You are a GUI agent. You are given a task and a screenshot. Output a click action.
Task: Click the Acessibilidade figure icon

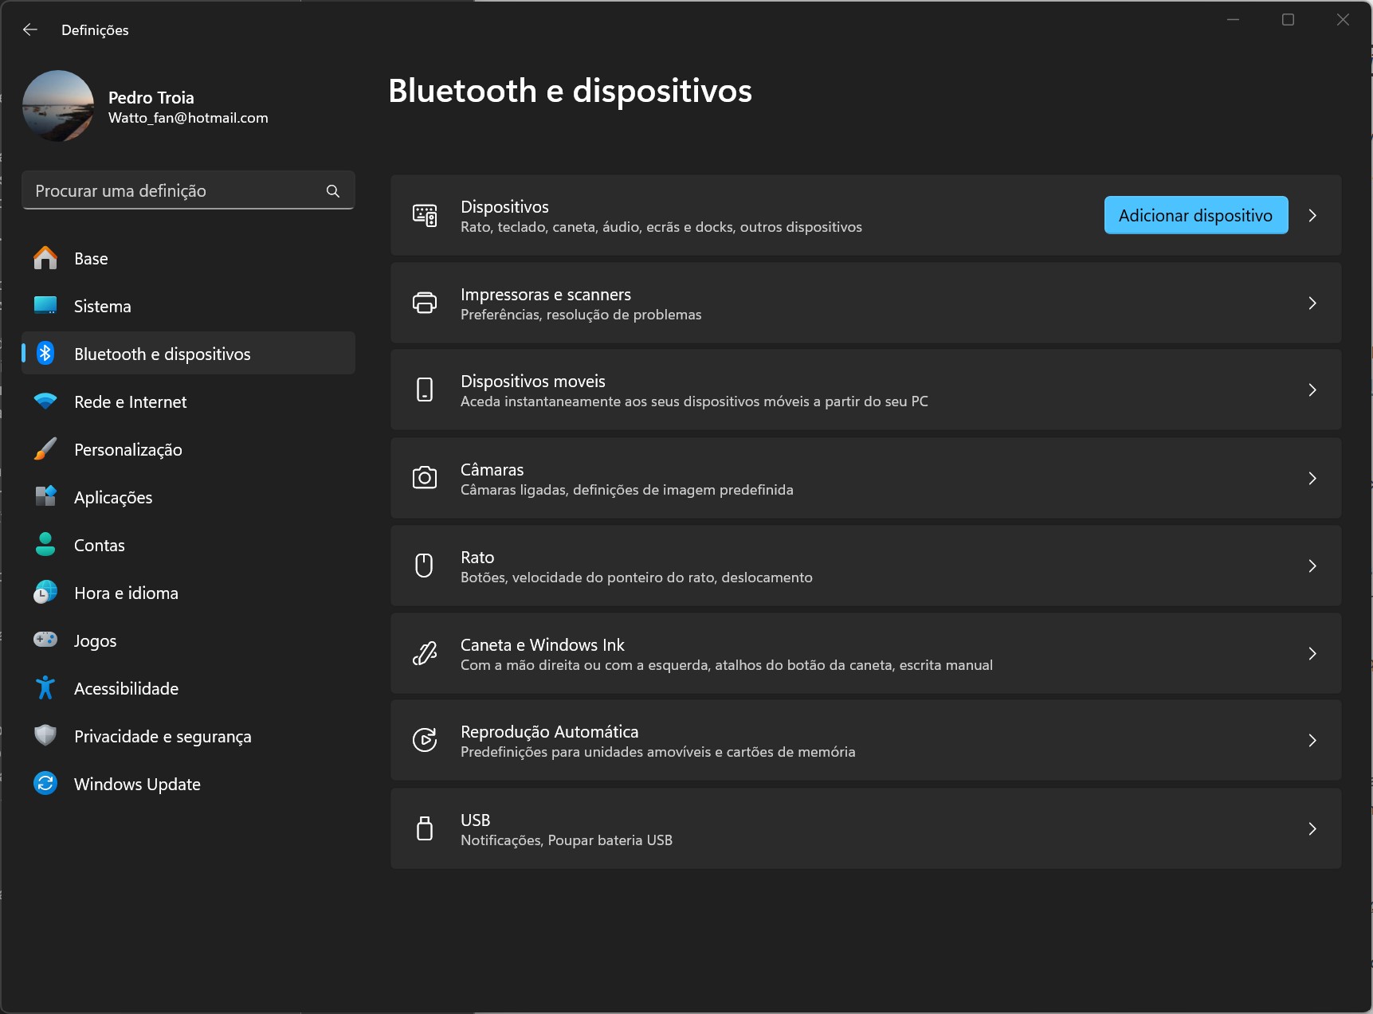tap(45, 688)
